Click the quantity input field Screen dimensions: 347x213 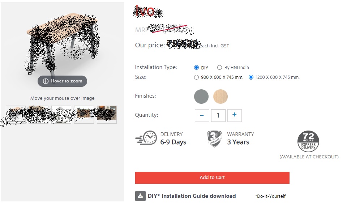pyautogui.click(x=218, y=115)
